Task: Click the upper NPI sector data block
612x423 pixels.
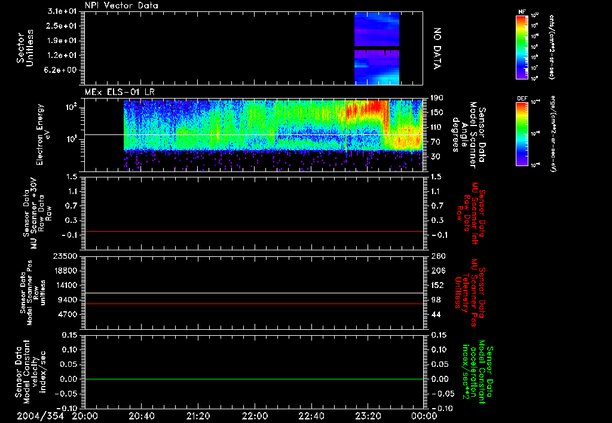Action: (x=377, y=29)
